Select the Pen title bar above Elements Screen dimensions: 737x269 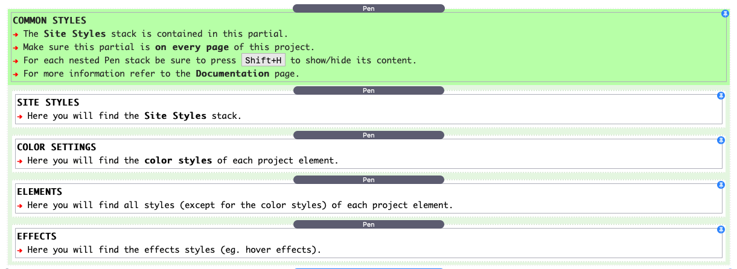pyautogui.click(x=368, y=180)
